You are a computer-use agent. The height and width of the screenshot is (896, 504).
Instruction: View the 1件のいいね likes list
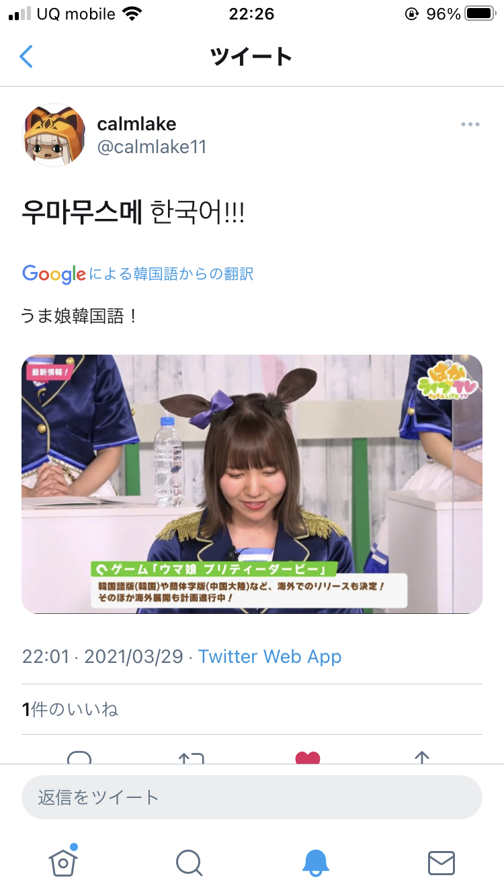[x=70, y=709]
